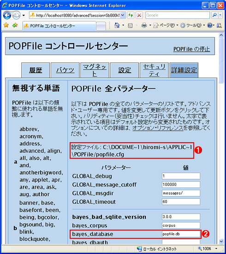Click the bayes_database value field
The height and width of the screenshot is (254, 226).
[x=181, y=234]
